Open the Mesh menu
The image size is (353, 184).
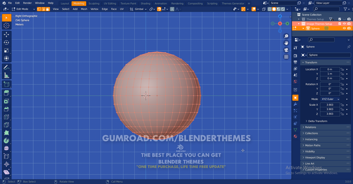[84, 9]
